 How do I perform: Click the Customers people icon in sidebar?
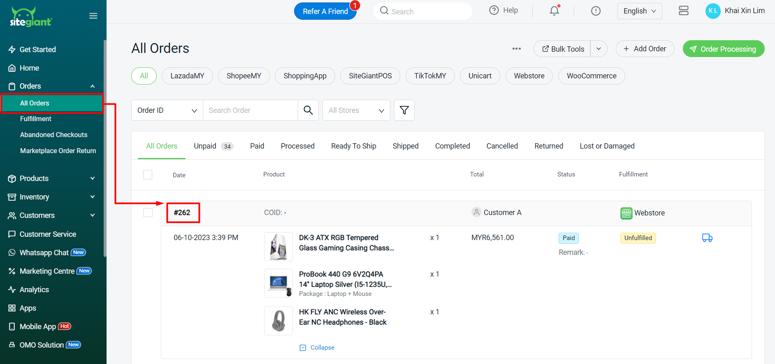(12, 215)
